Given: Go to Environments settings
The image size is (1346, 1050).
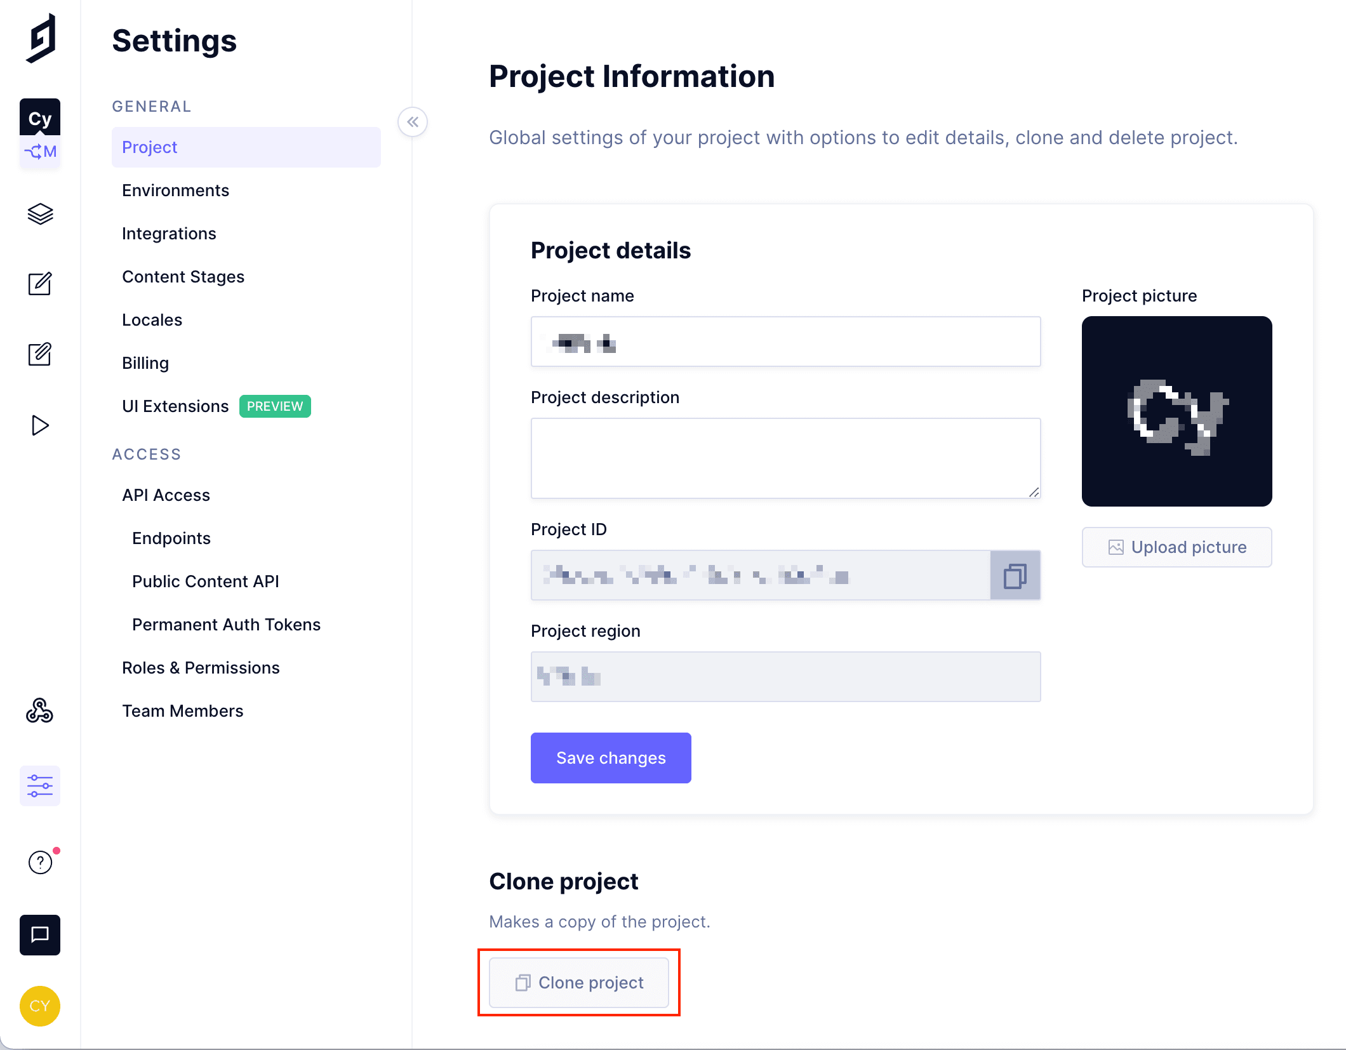Looking at the screenshot, I should click(x=175, y=190).
